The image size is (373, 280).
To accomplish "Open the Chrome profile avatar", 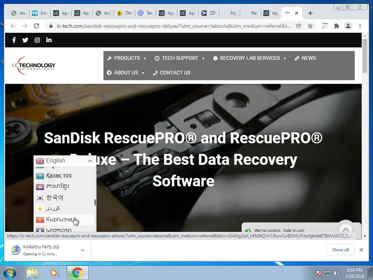I will click(348, 26).
